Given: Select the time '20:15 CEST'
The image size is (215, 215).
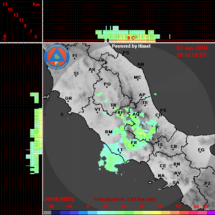Looking at the screenshot, I should [191, 55].
